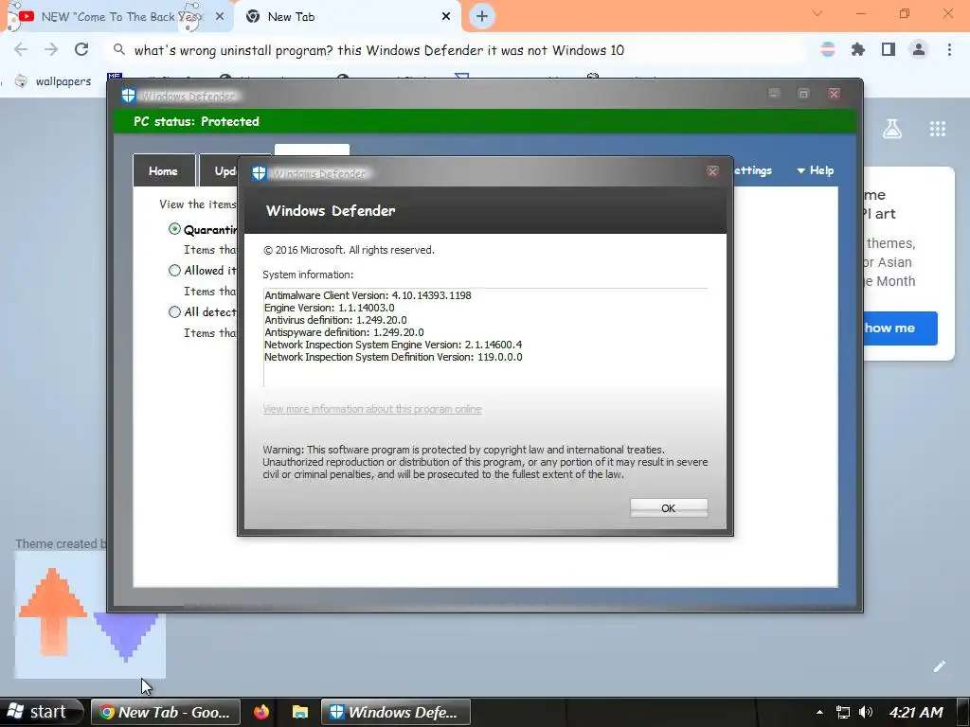
Task: Toggle the Chrome side panel icon
Action: [x=889, y=49]
